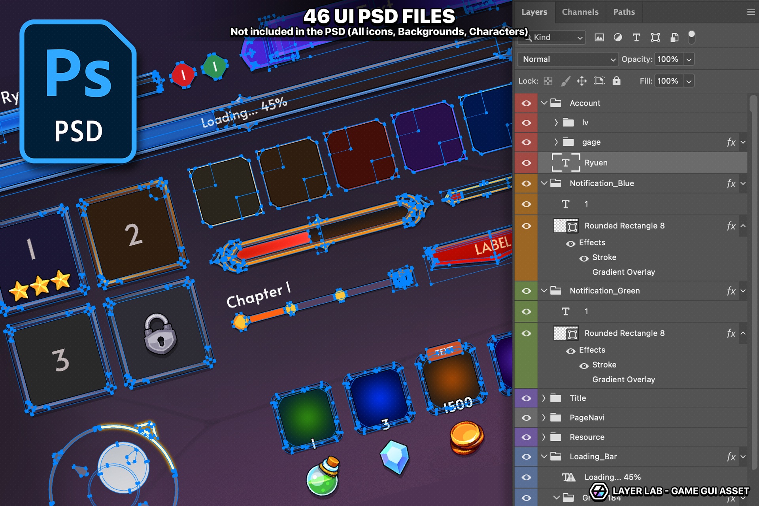Filter layers by smart object icon
The height and width of the screenshot is (506, 759).
tap(674, 38)
